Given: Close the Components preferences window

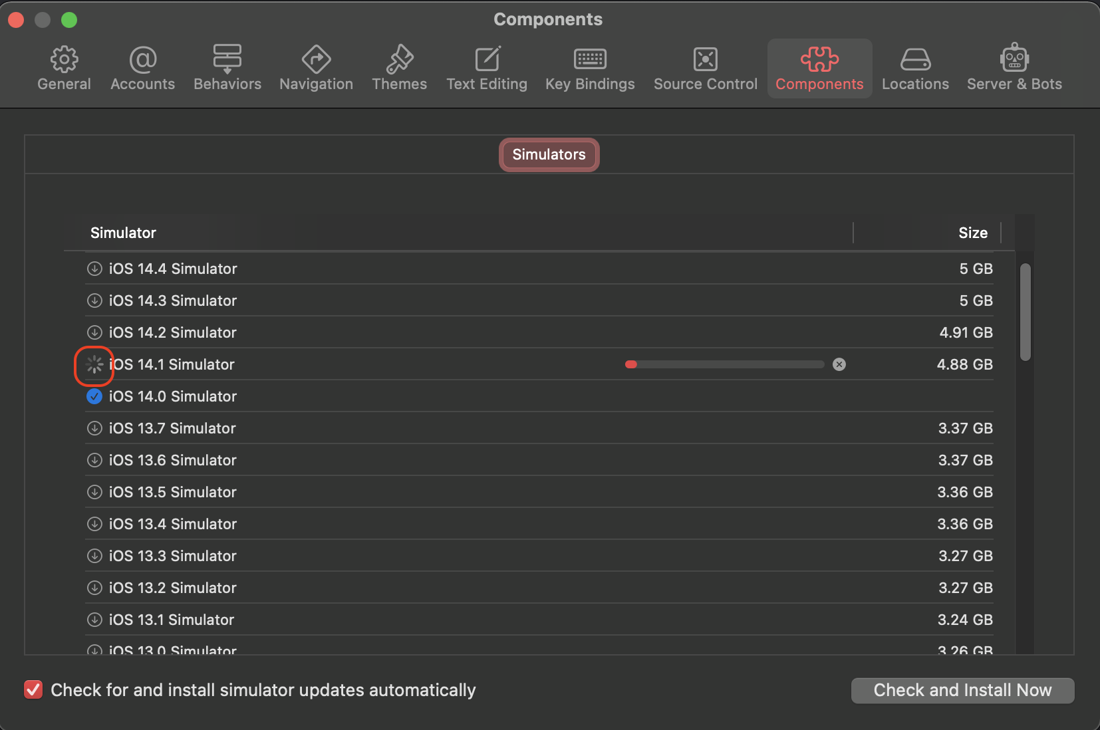Looking at the screenshot, I should point(16,20).
